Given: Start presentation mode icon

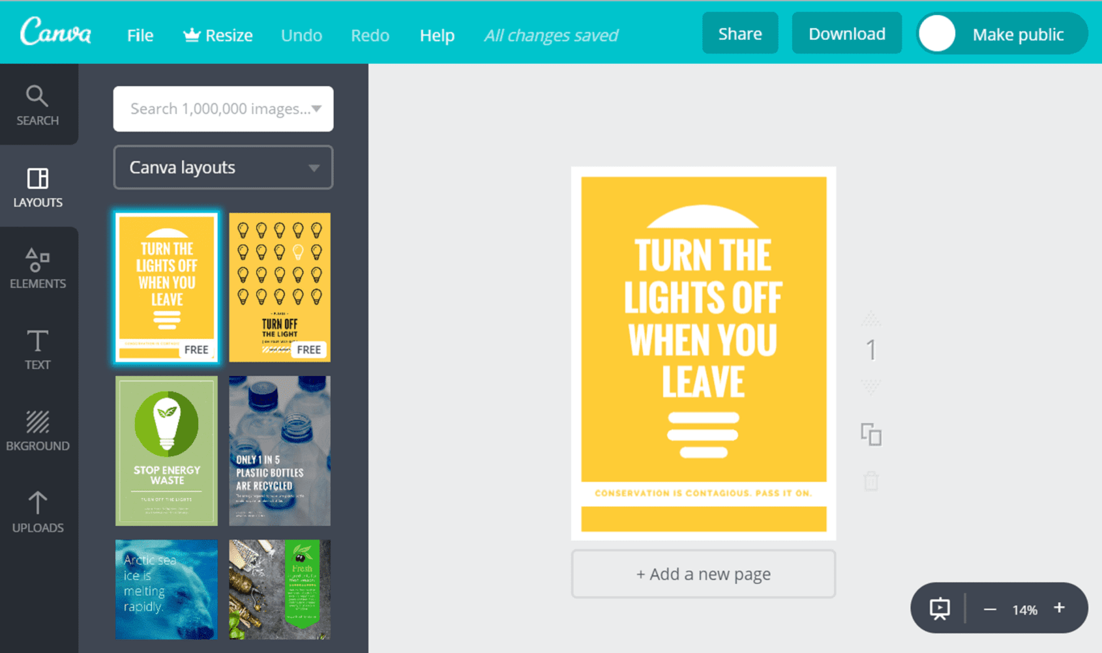Looking at the screenshot, I should coord(940,609).
